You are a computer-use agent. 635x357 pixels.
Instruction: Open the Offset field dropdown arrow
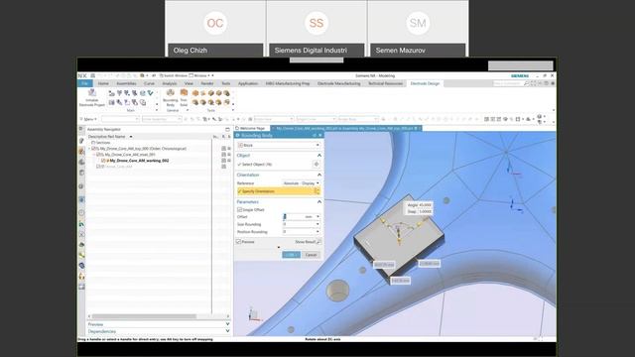tap(317, 217)
